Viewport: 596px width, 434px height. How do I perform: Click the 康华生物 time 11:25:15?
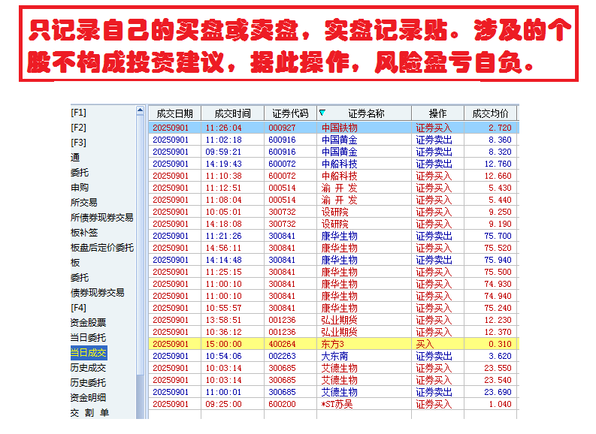pos(223,272)
